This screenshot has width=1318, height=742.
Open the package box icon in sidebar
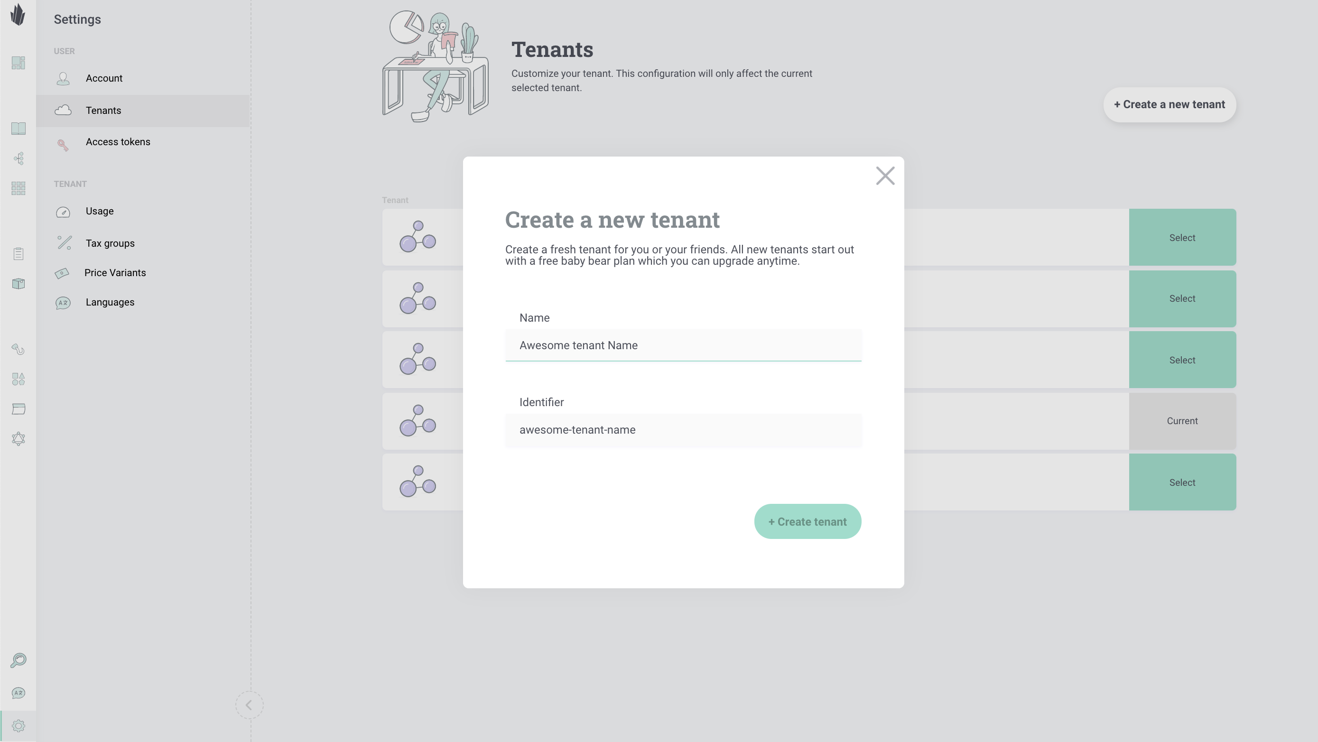tap(19, 284)
